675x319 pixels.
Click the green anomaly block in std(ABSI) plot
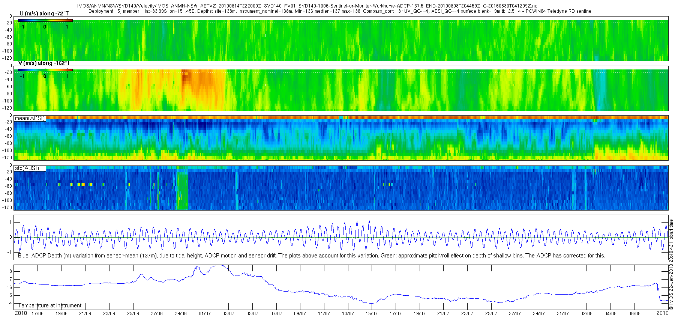182,190
